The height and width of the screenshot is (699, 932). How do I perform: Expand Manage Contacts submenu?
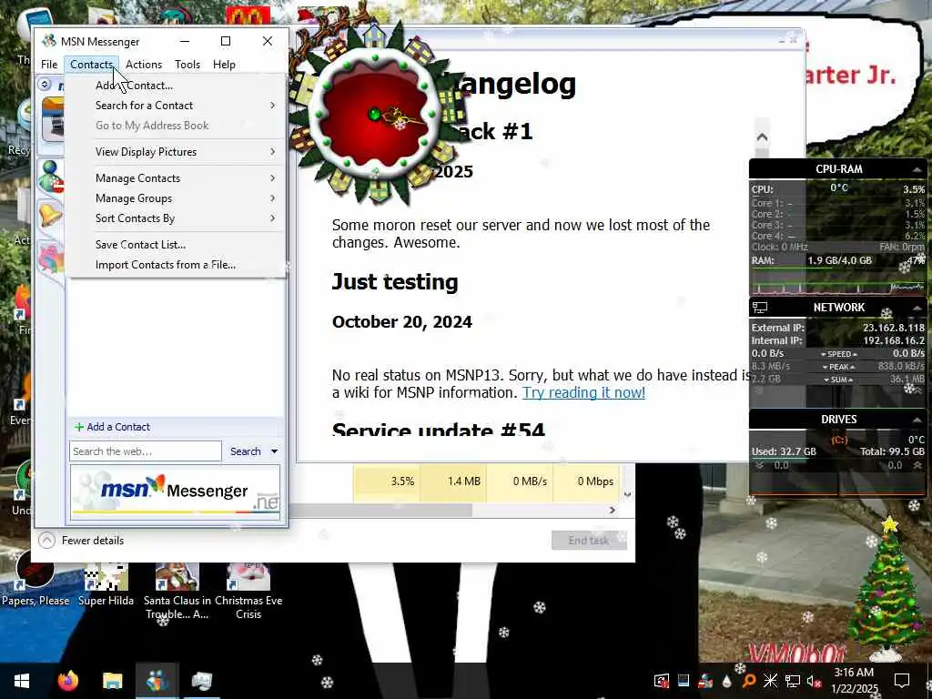tap(176, 177)
